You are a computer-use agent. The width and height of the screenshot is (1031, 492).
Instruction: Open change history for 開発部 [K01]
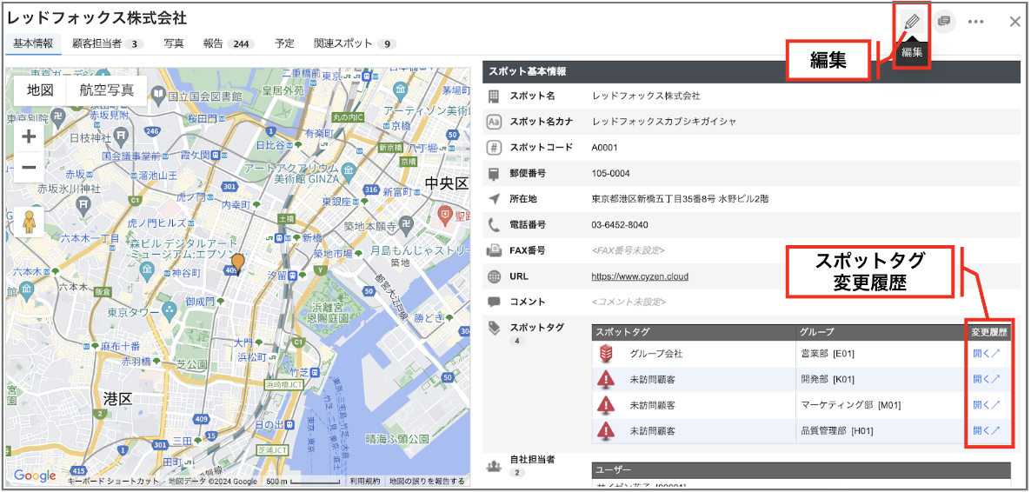(987, 379)
